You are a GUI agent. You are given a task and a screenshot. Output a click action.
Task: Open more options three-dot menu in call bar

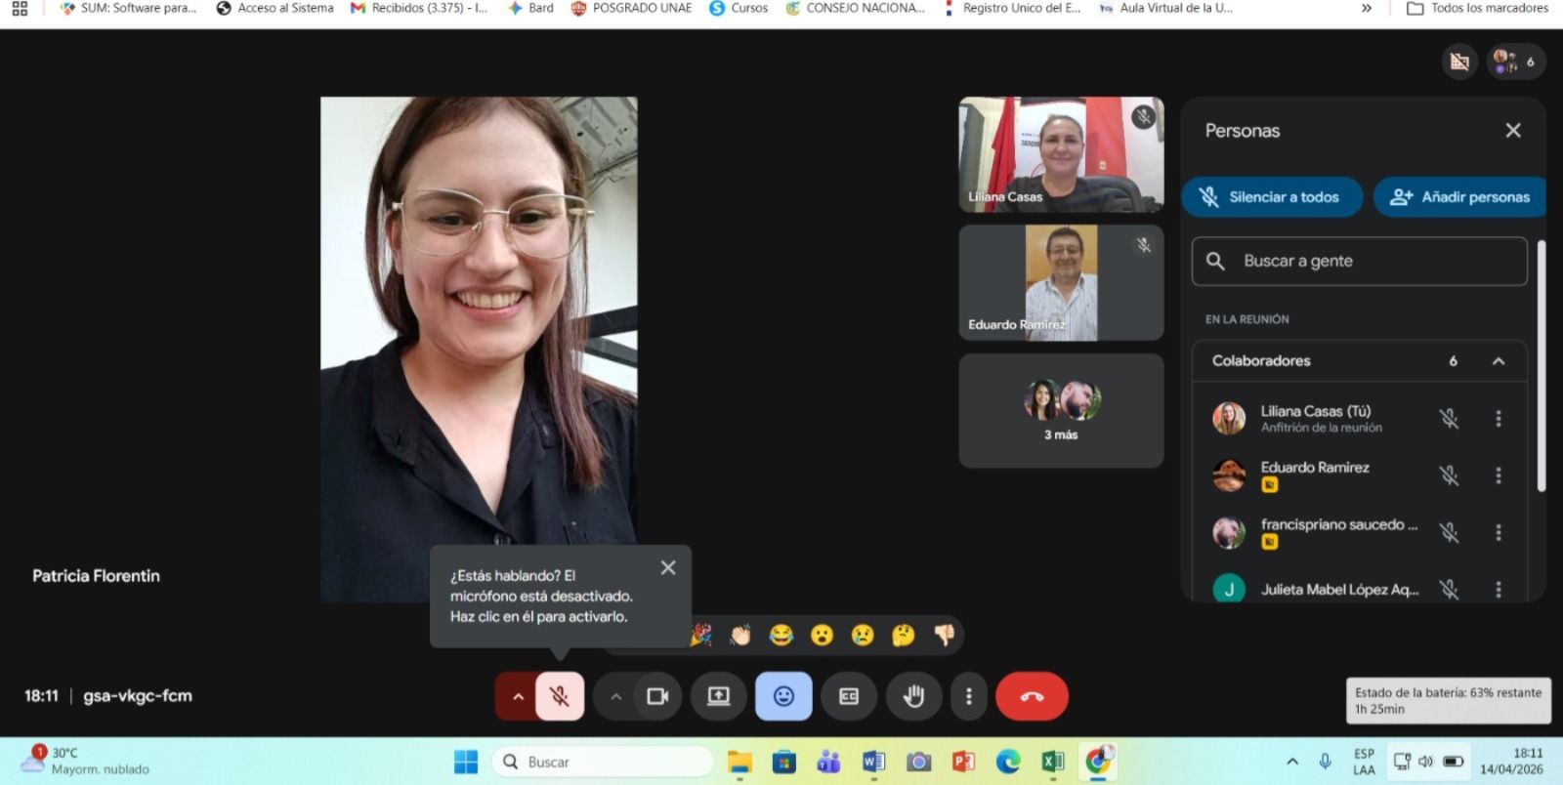[968, 696]
